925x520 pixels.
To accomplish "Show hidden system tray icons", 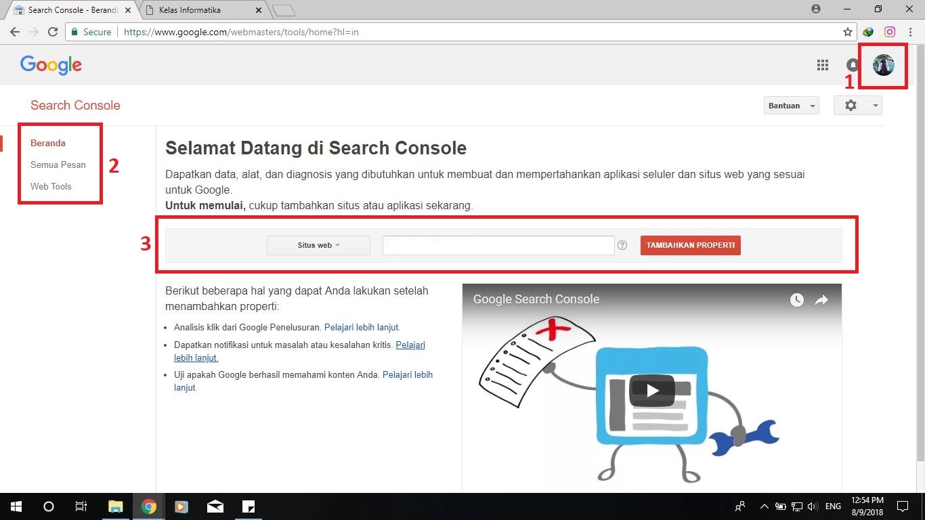I will coord(765,506).
